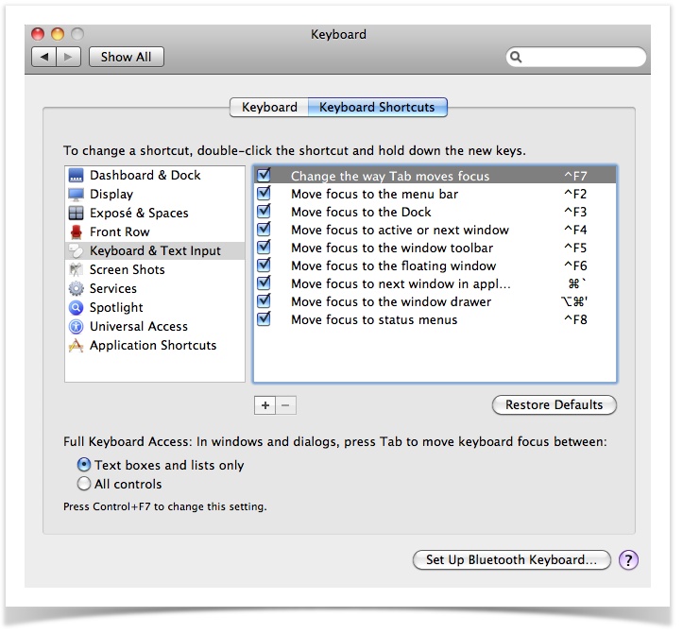Select Keyboard & Text Input category text
Image resolution: width=683 pixels, height=634 pixels.
pyautogui.click(x=155, y=251)
